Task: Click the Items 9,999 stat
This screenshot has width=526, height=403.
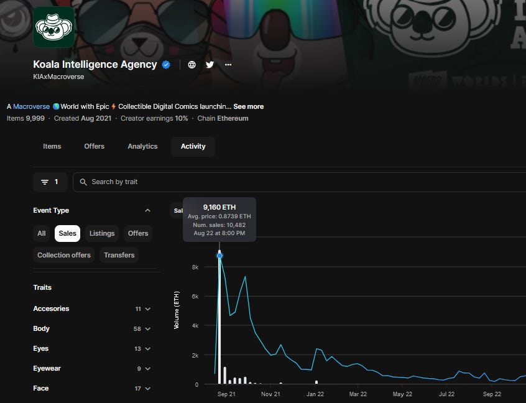Action: (x=26, y=118)
